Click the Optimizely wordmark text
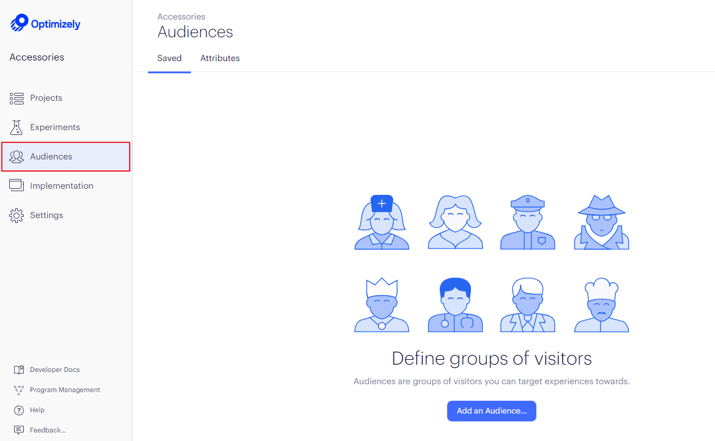 pyautogui.click(x=56, y=24)
